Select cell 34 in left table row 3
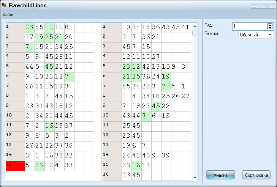277x187 pixels. [59, 47]
